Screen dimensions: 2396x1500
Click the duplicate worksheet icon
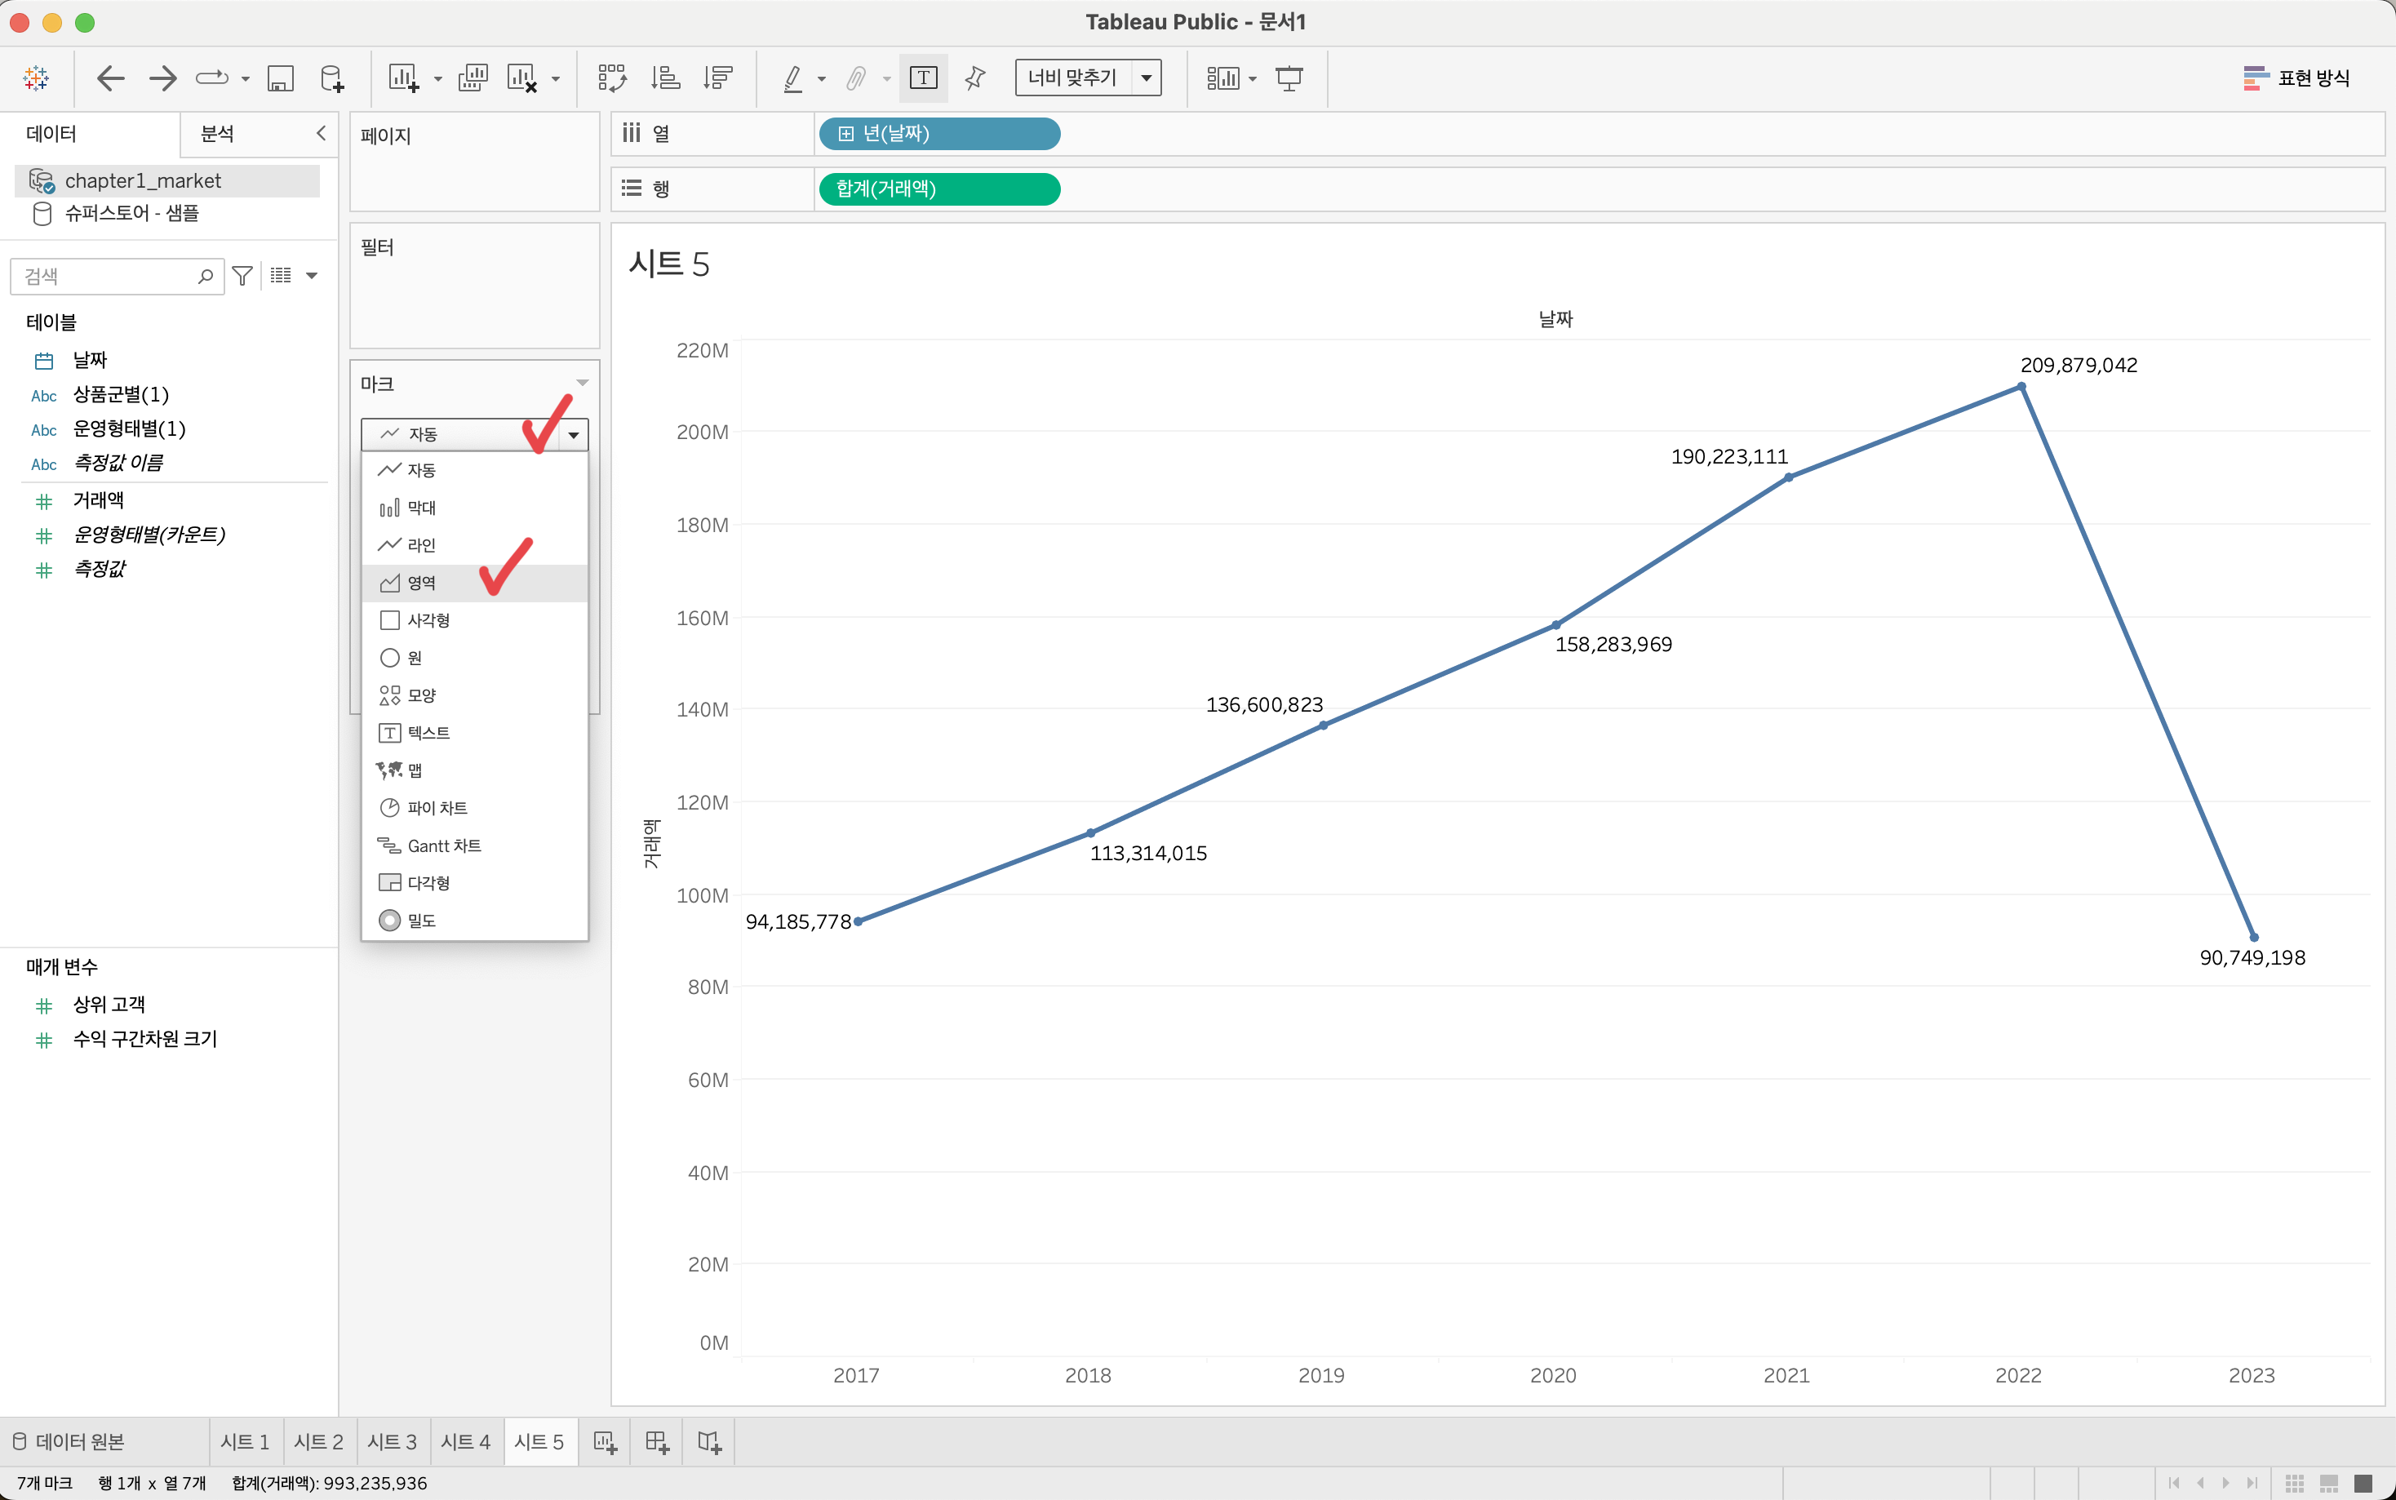click(472, 78)
